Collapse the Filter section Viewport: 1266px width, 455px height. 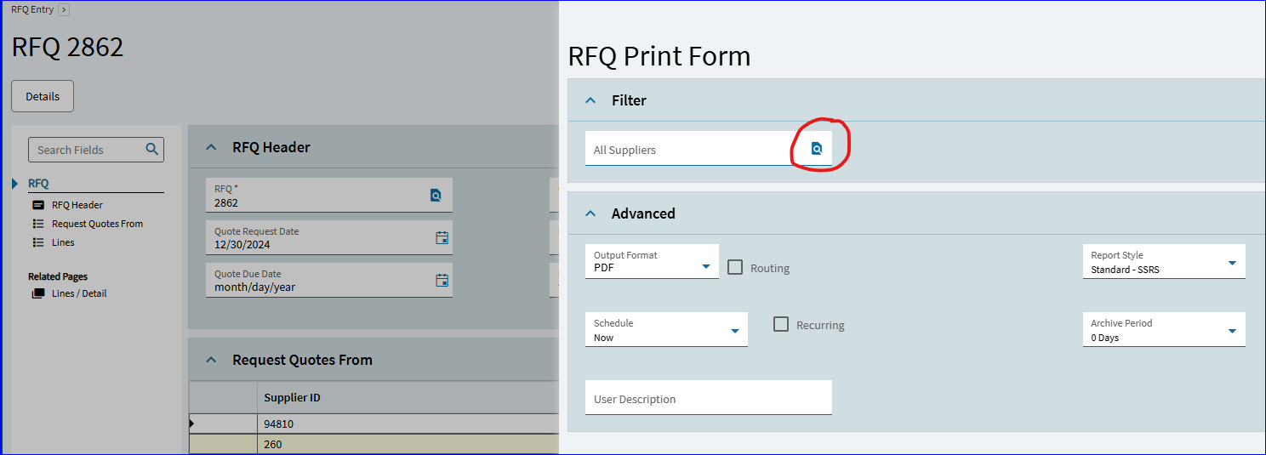(590, 100)
